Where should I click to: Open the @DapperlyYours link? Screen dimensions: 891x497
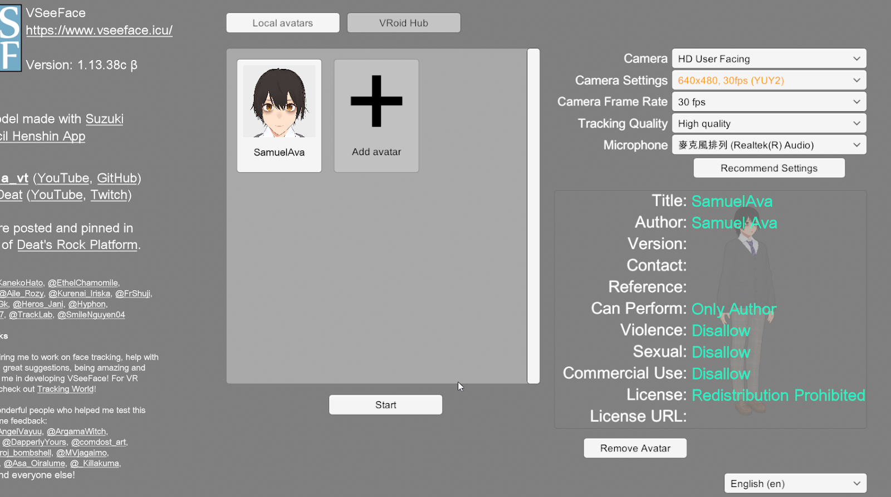click(34, 442)
